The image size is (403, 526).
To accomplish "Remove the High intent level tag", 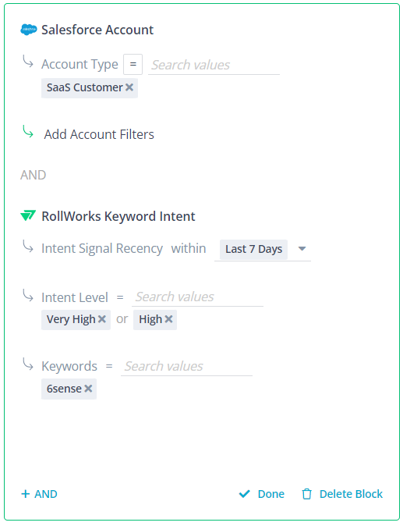I will pyautogui.click(x=169, y=319).
